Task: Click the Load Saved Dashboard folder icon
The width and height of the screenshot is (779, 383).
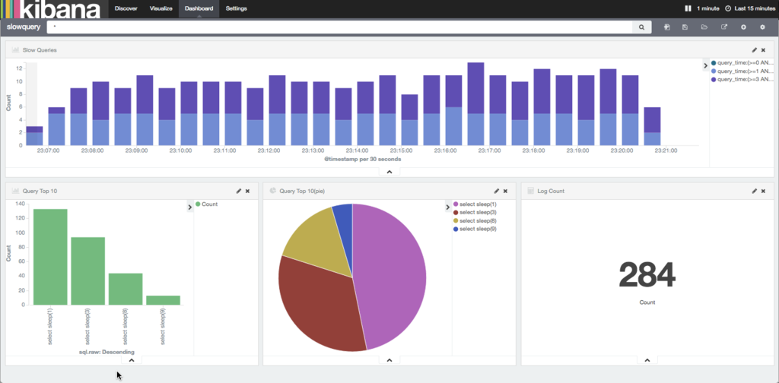Action: (x=704, y=27)
